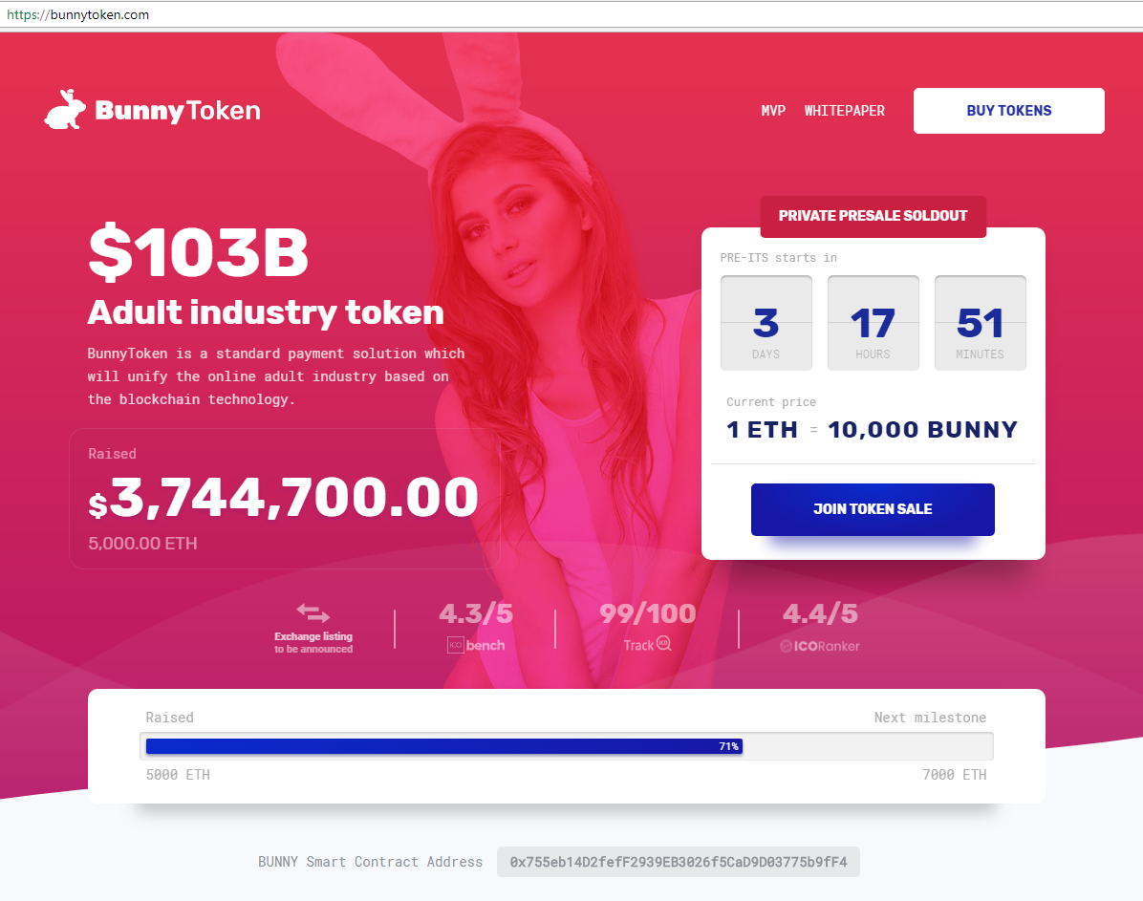The width and height of the screenshot is (1143, 901).
Task: Click the Exchange listing arrows icon
Action: pyautogui.click(x=313, y=613)
